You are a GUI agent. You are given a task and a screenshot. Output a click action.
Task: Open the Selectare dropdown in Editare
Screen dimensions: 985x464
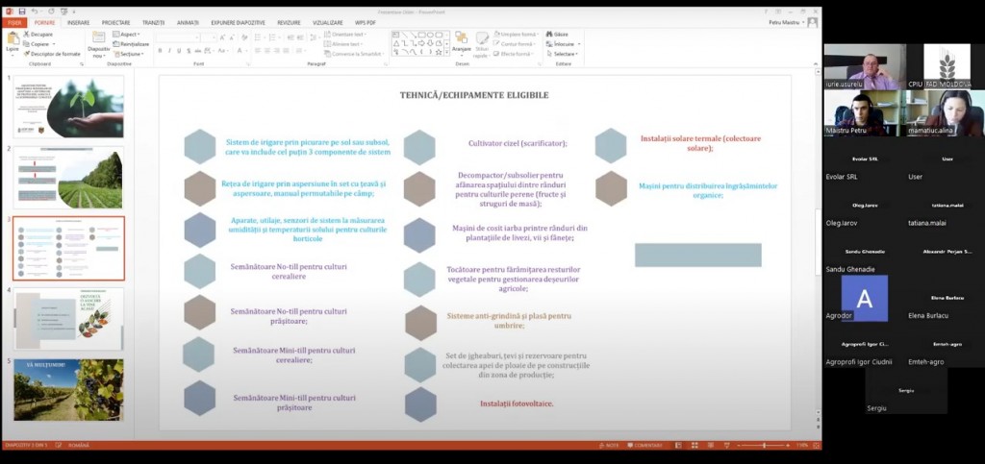564,54
